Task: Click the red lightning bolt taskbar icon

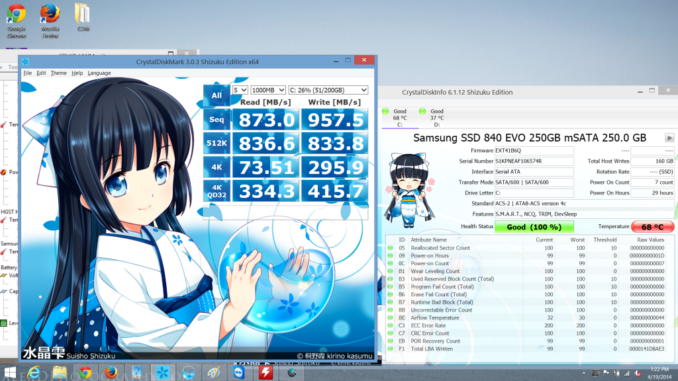Action: pos(266,373)
